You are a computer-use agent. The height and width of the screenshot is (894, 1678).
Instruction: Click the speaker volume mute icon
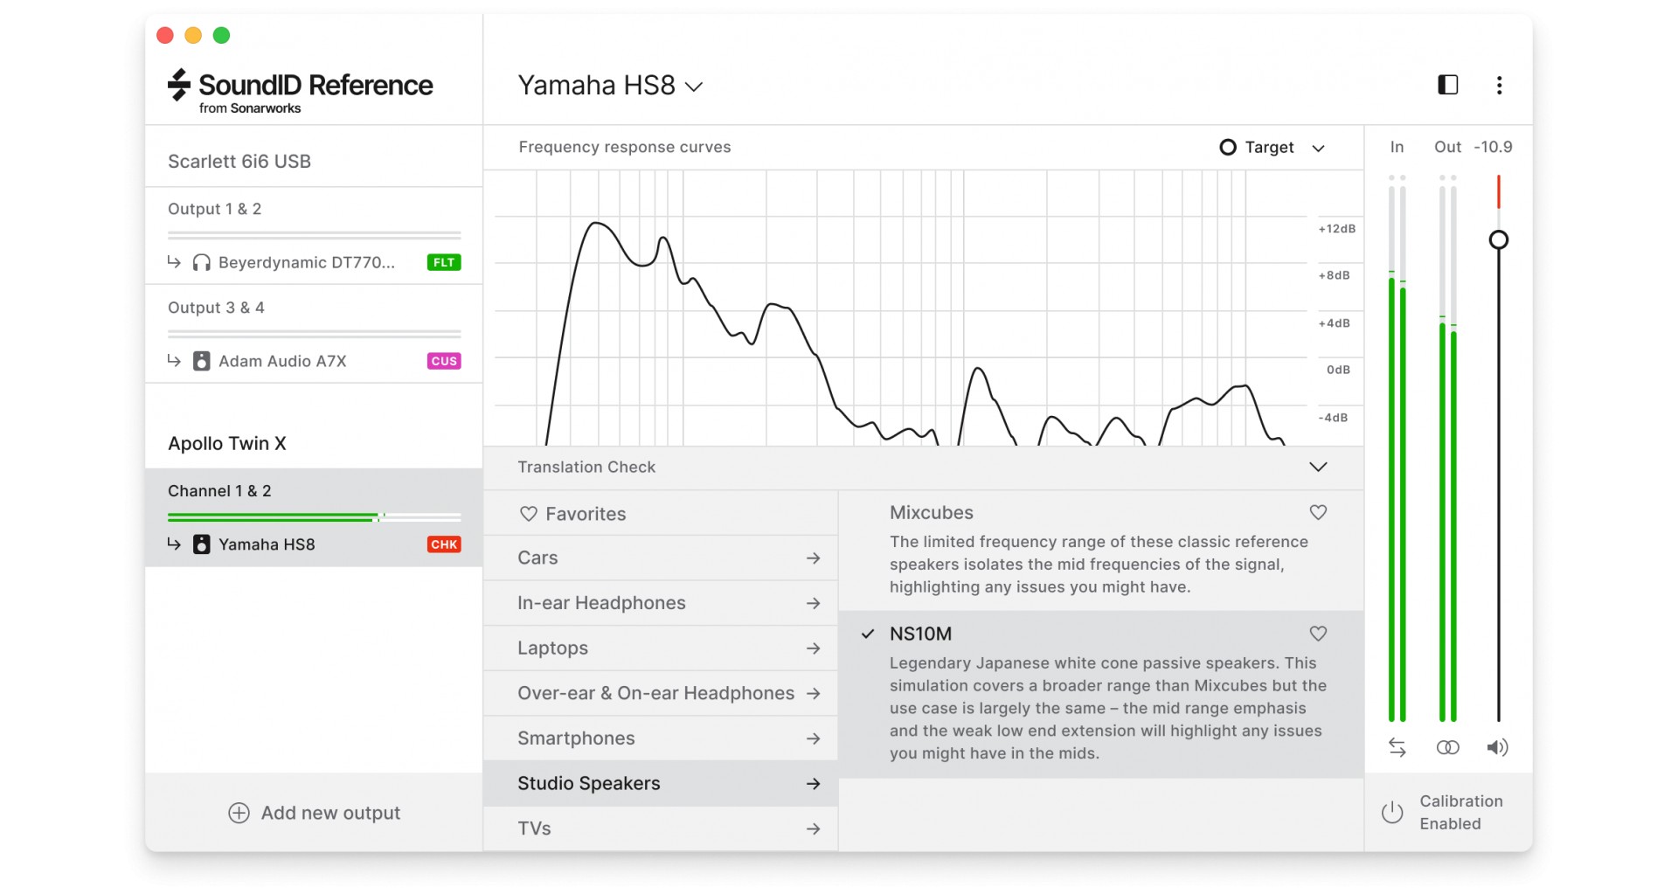(1497, 747)
